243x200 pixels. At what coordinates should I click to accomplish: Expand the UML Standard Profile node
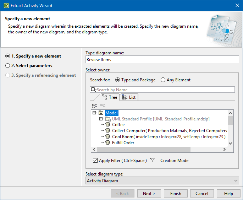pyautogui.click(x=101, y=119)
